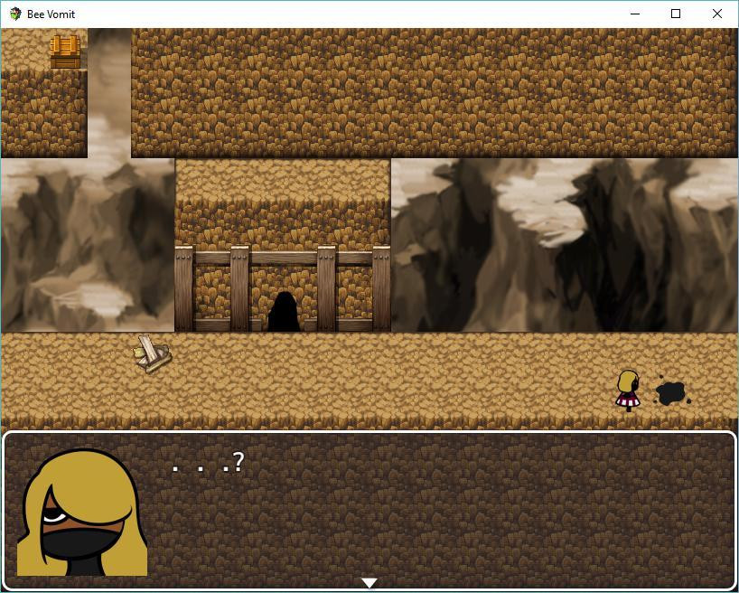Click the dialogue advance arrow in the message box
This screenshot has width=739, height=593.
[369, 583]
